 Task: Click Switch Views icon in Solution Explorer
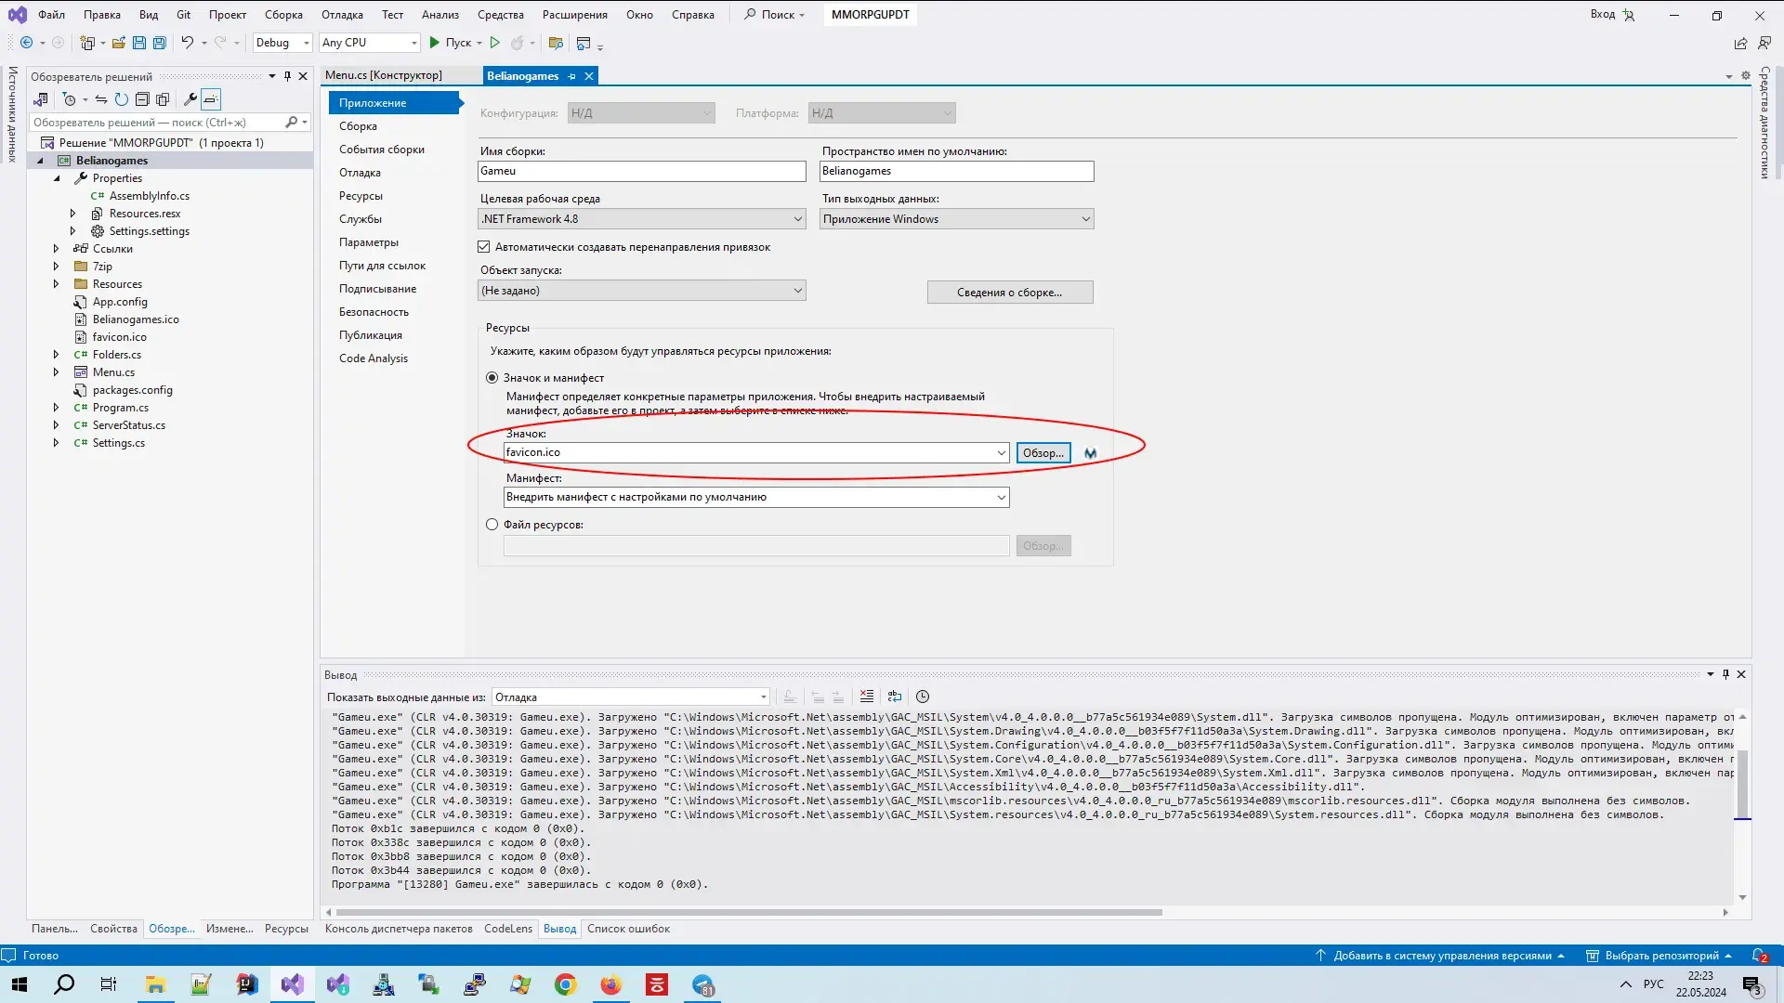coord(41,99)
